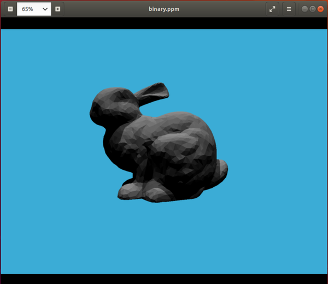Click the 65% zoom input field
The width and height of the screenshot is (328, 284).
[27, 9]
